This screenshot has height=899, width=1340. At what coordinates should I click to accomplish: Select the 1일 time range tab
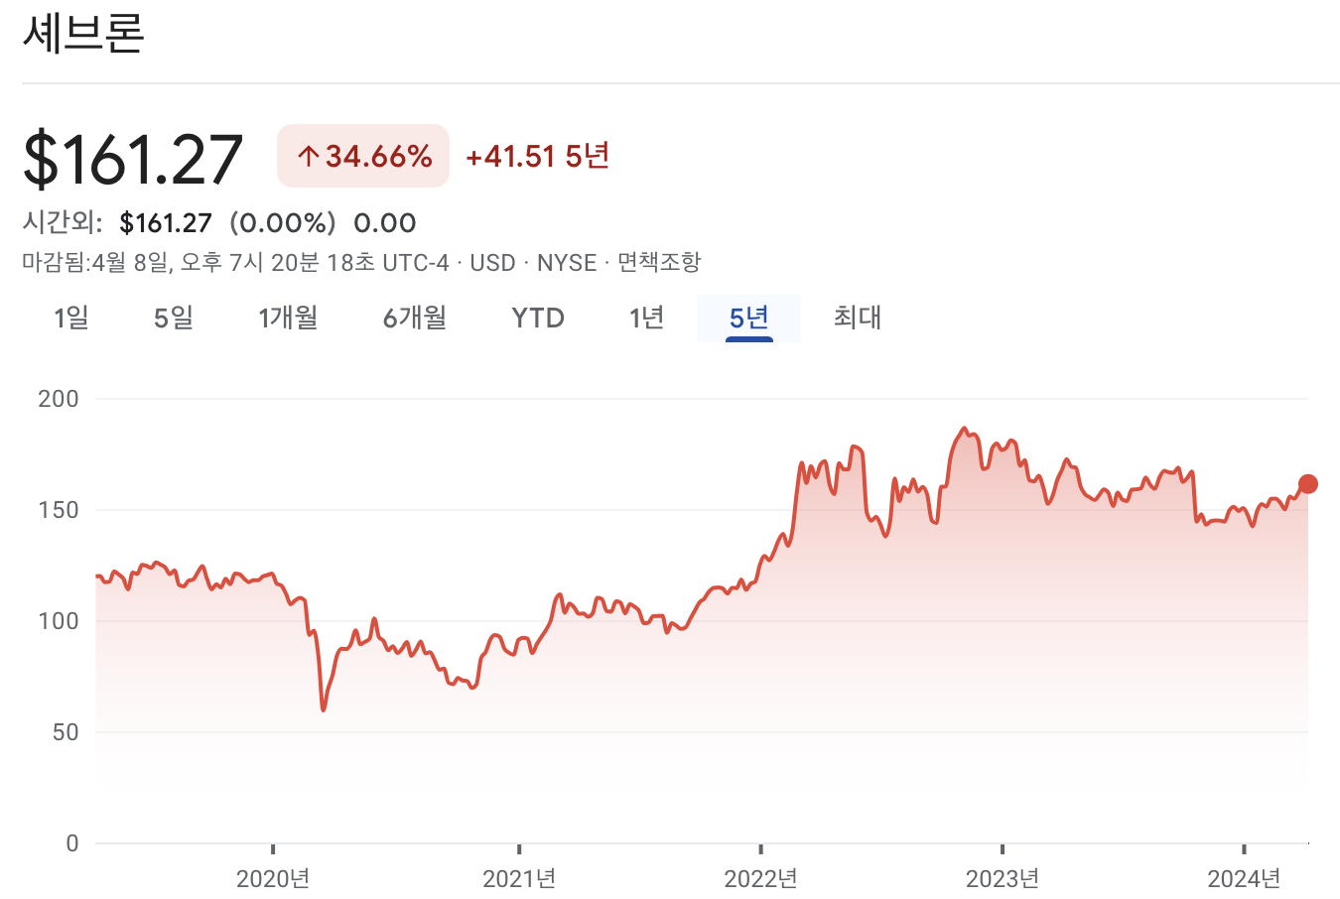[68, 318]
